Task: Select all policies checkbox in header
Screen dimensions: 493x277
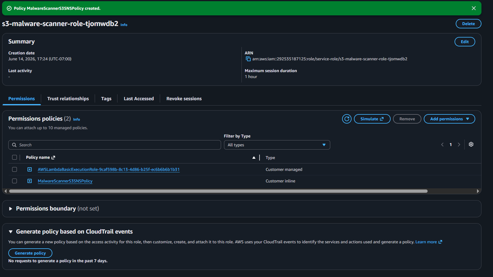Action: (x=14, y=157)
